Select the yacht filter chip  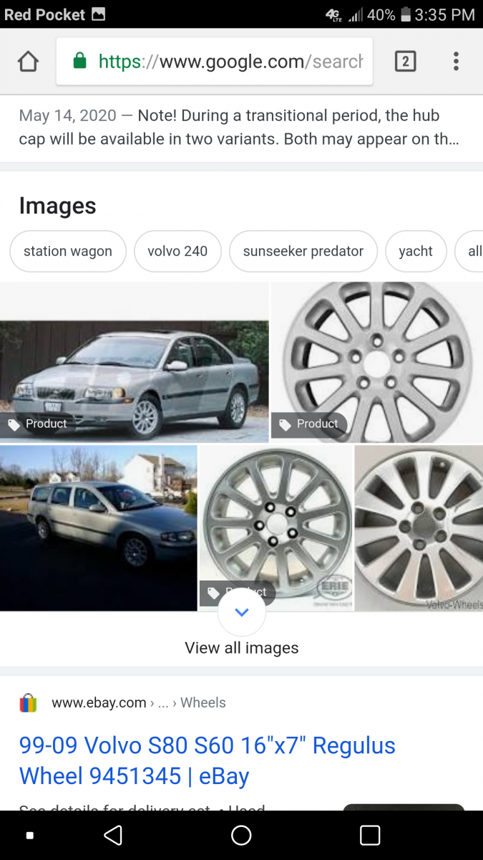416,251
